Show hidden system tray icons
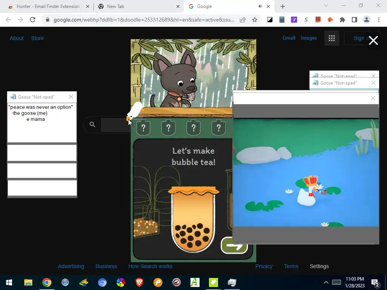The height and width of the screenshot is (290, 387). (326, 282)
